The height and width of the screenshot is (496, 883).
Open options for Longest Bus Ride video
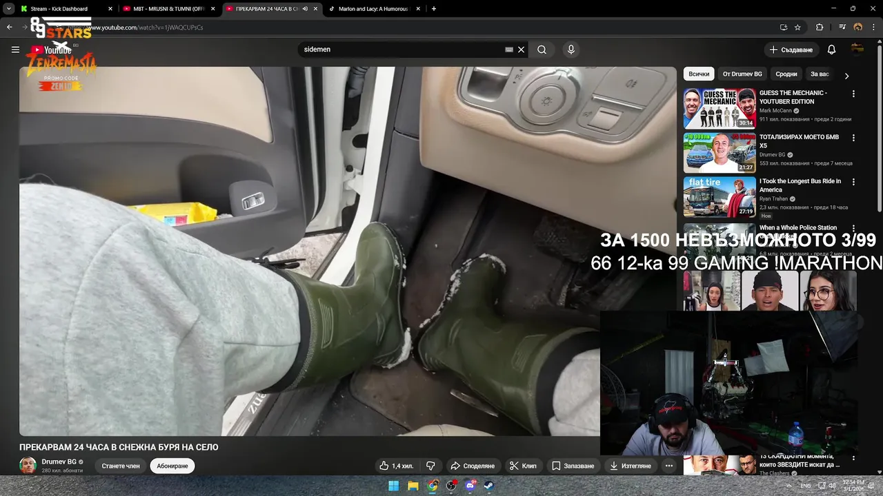(853, 182)
